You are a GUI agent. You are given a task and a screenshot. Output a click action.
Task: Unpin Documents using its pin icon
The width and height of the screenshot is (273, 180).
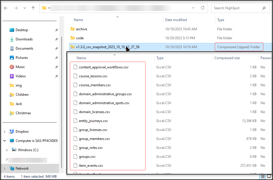pos(56,48)
